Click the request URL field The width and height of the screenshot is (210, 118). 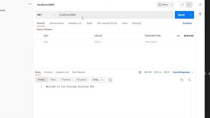115,15
